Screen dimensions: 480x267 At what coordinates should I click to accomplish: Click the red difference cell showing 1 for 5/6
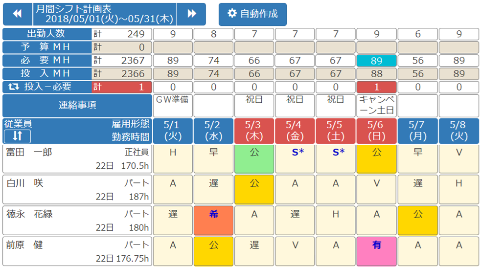click(377, 87)
